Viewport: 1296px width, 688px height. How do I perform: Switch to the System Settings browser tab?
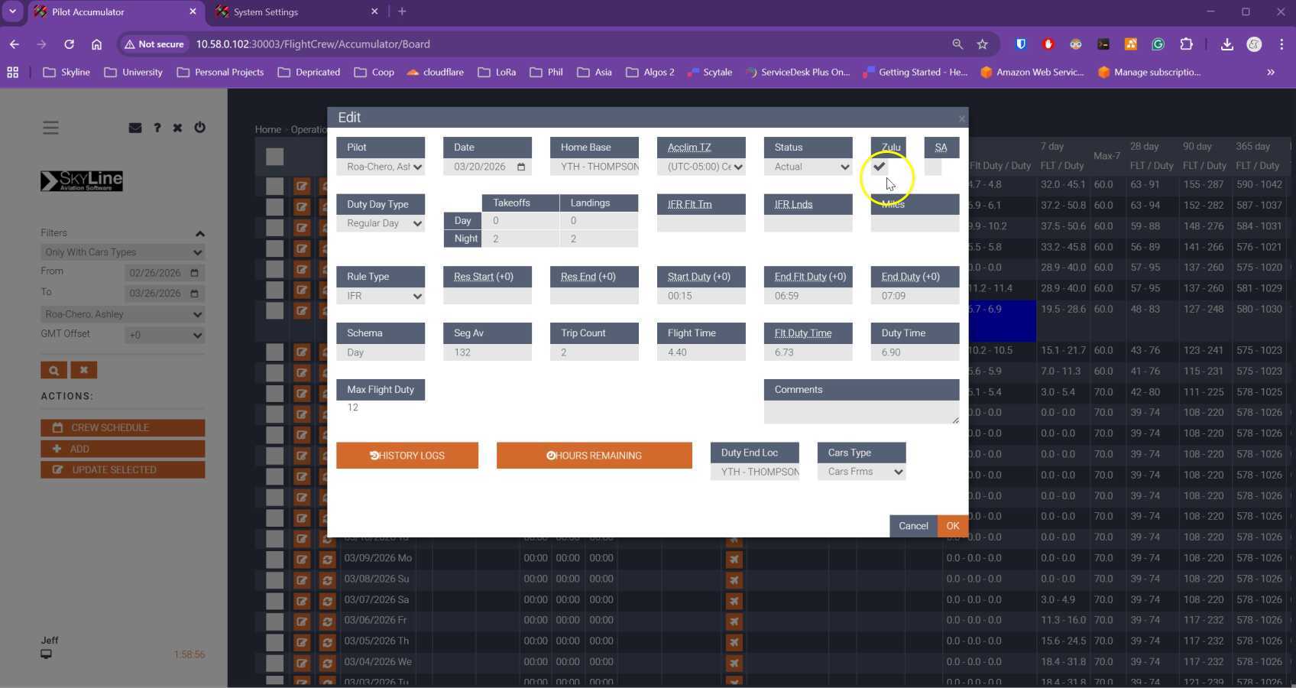(297, 12)
